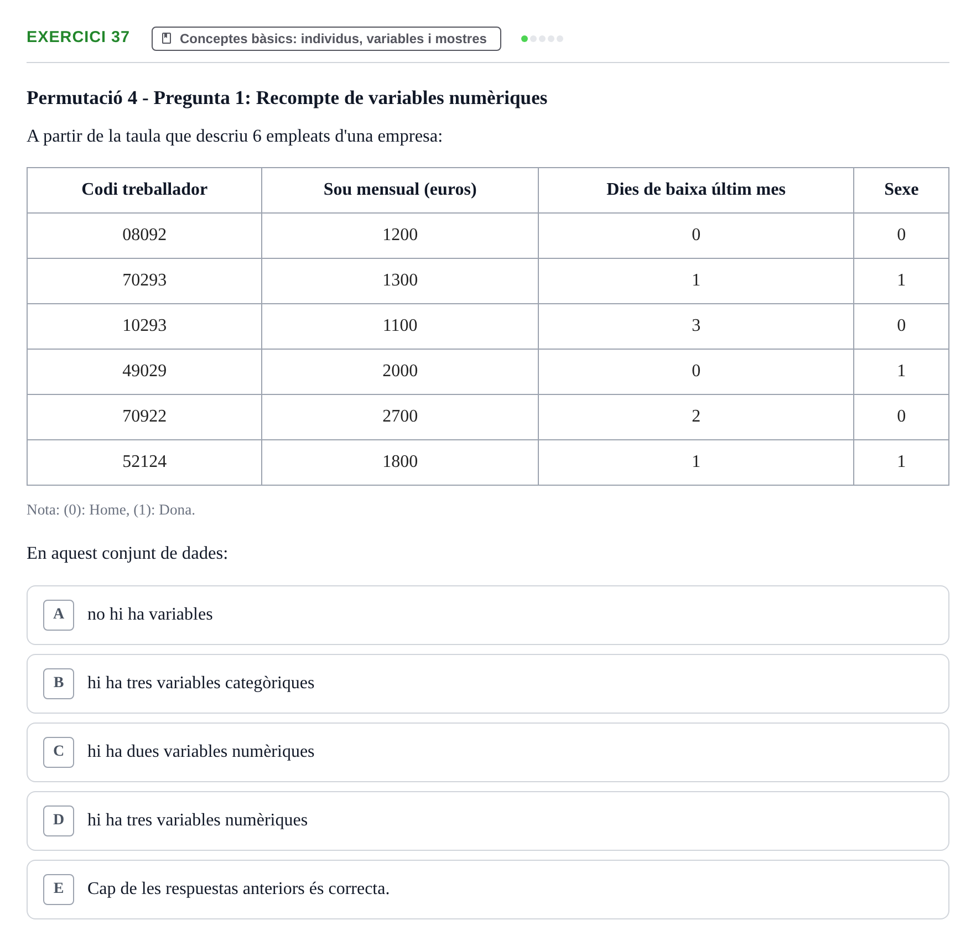Viewport: 976px width, 946px height.
Task: Click the 'Nota: (0): Home, (1): Dona.' footnote
Action: click(x=111, y=510)
